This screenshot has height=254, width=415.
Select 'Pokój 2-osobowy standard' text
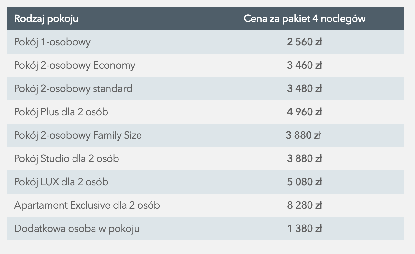click(73, 89)
